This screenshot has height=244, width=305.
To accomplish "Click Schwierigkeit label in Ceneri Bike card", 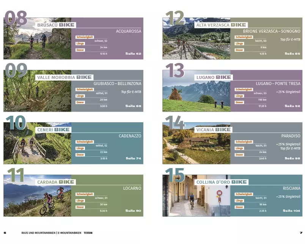I will point(85,142).
